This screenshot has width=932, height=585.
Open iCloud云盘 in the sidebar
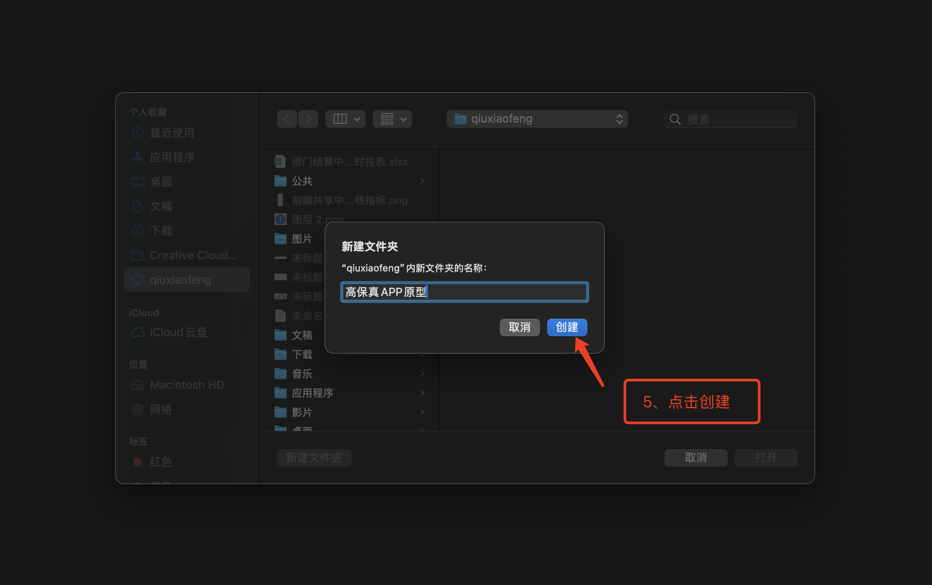(178, 332)
